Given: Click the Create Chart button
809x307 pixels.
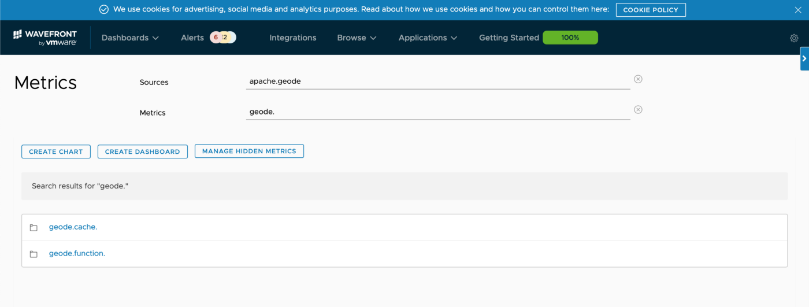Looking at the screenshot, I should (x=56, y=151).
